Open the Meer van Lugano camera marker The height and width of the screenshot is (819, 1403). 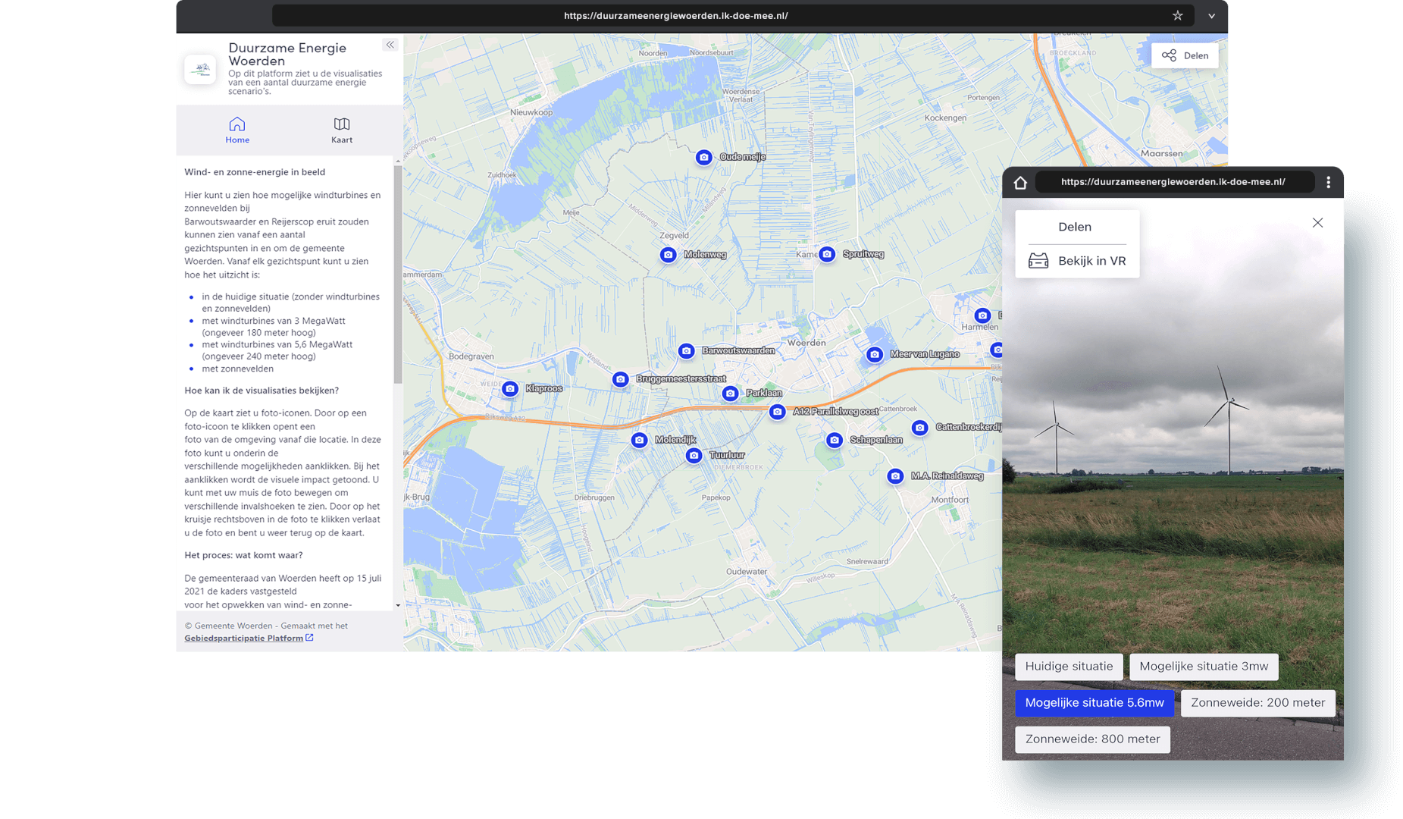click(x=875, y=354)
